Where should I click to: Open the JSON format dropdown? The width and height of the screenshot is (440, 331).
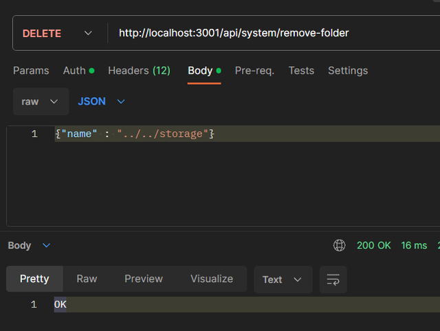pos(101,101)
